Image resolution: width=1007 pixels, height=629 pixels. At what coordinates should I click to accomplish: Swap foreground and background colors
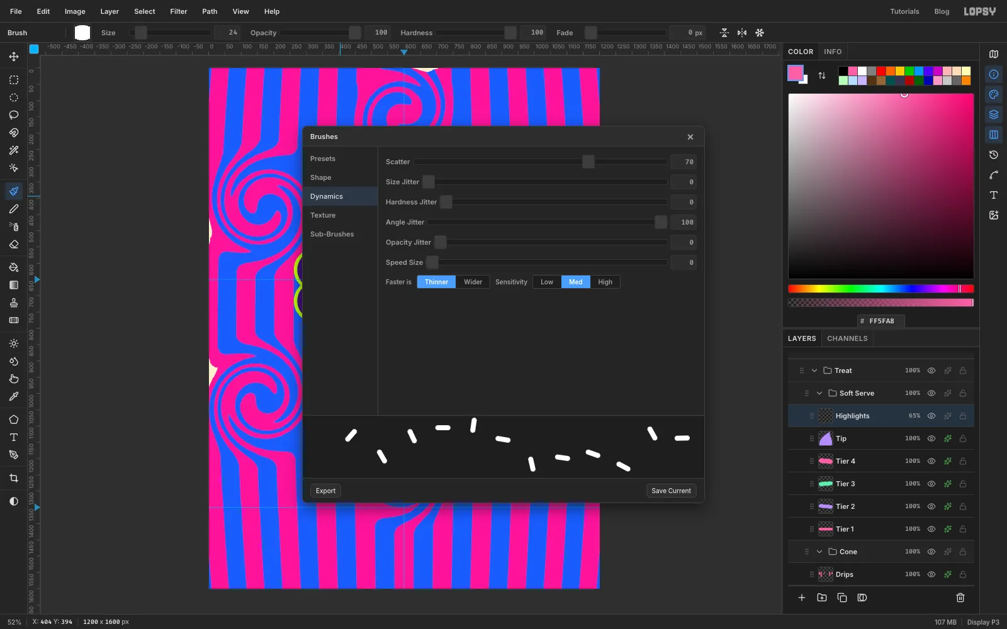(x=822, y=75)
